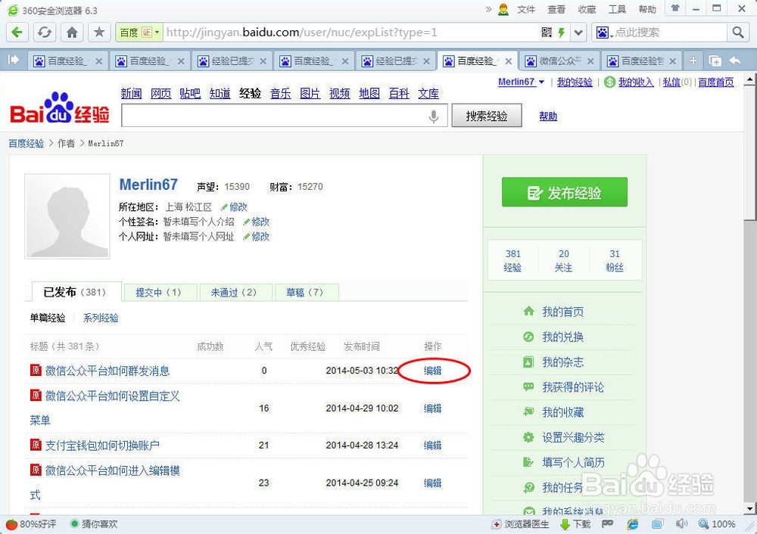
Task: Click the 浏览器医生 status bar icon
Action: pyautogui.click(x=497, y=524)
